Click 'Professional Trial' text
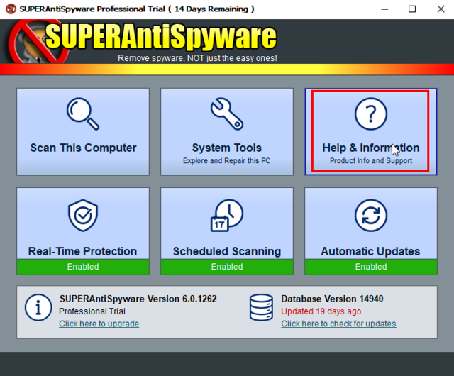 pyautogui.click(x=92, y=311)
